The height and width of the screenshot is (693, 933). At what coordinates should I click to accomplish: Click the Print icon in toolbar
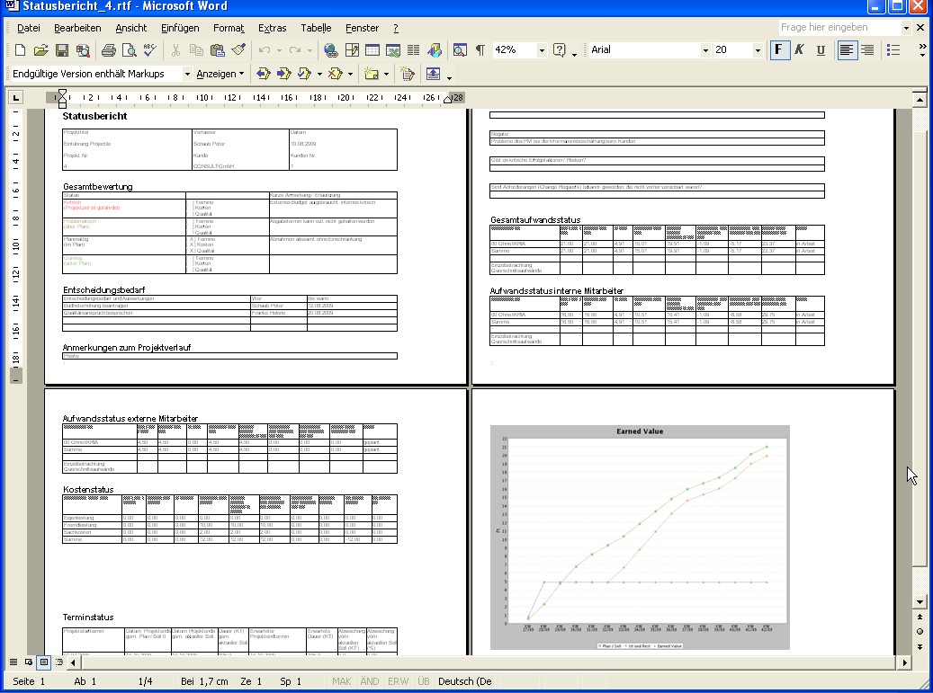coord(109,50)
